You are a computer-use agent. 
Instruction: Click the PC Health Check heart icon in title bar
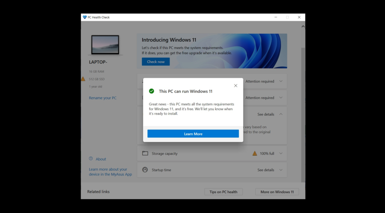pyautogui.click(x=85, y=17)
